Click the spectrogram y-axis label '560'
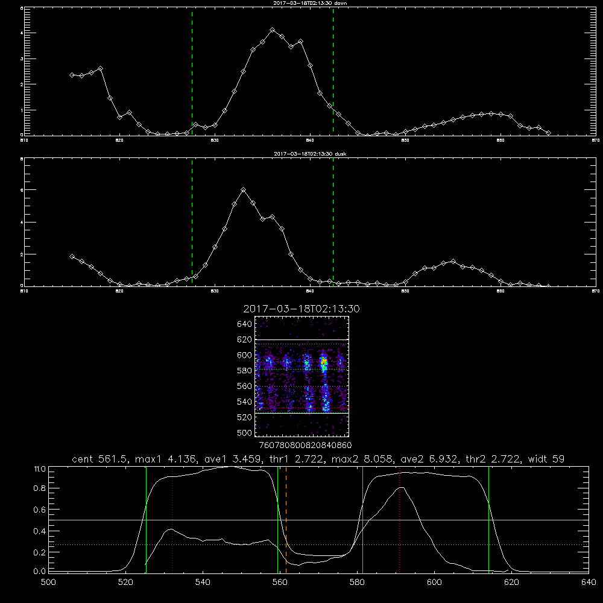The image size is (603, 603). [x=245, y=386]
